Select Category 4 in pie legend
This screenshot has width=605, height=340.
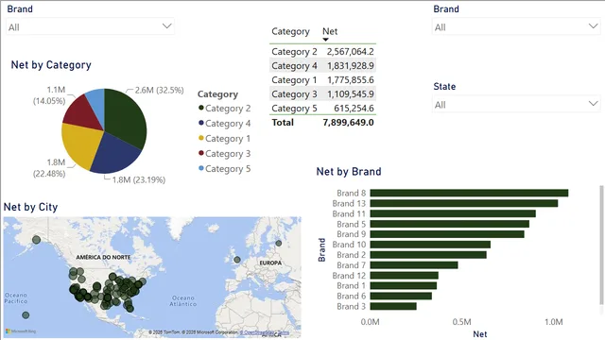[x=224, y=124]
